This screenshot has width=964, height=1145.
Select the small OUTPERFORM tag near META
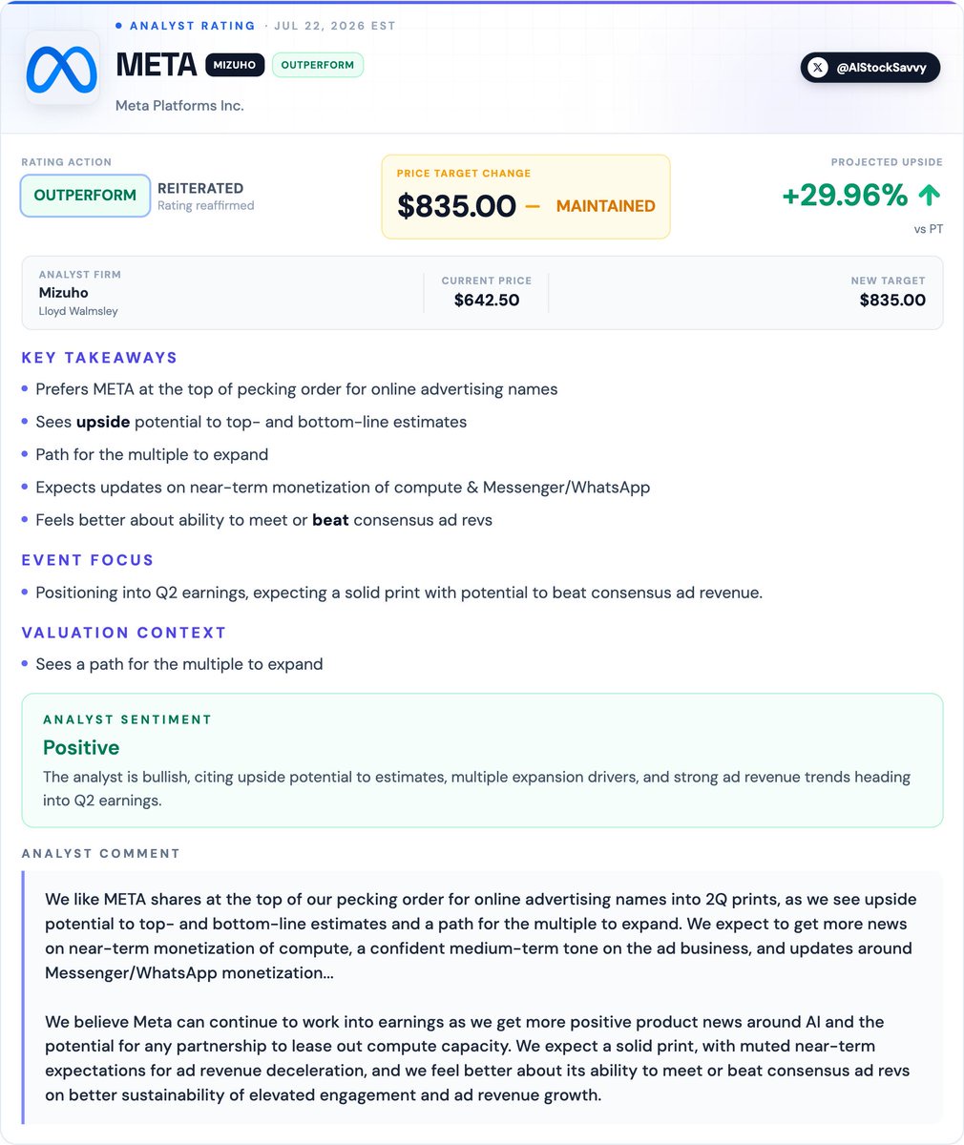pyautogui.click(x=318, y=65)
